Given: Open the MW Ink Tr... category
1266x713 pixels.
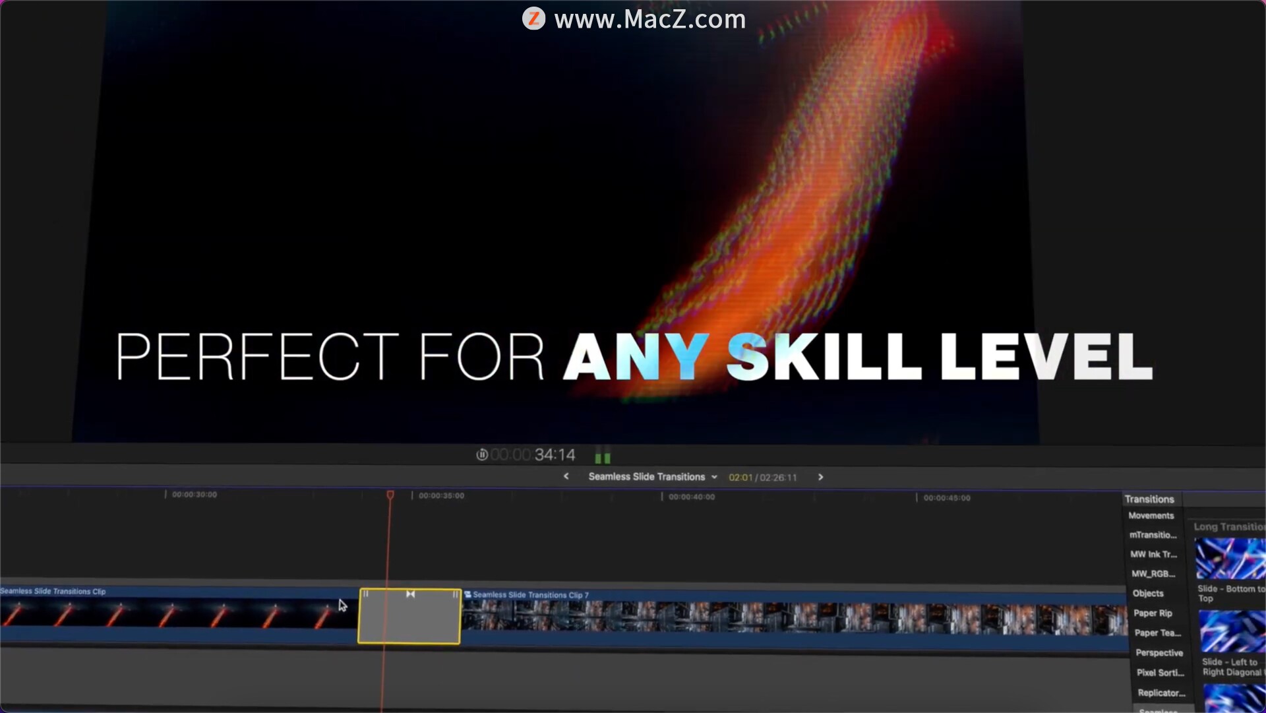Looking at the screenshot, I should 1153,555.
